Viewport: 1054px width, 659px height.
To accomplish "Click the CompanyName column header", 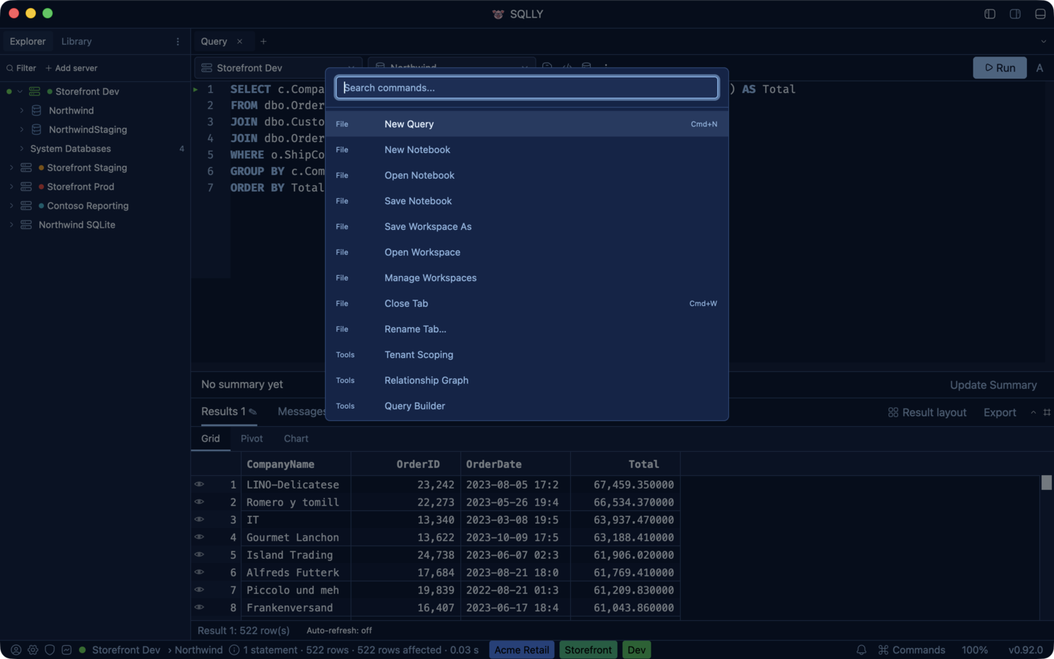I will pyautogui.click(x=296, y=464).
